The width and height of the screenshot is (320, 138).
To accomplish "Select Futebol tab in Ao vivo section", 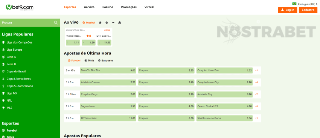I will click(x=89, y=23).
